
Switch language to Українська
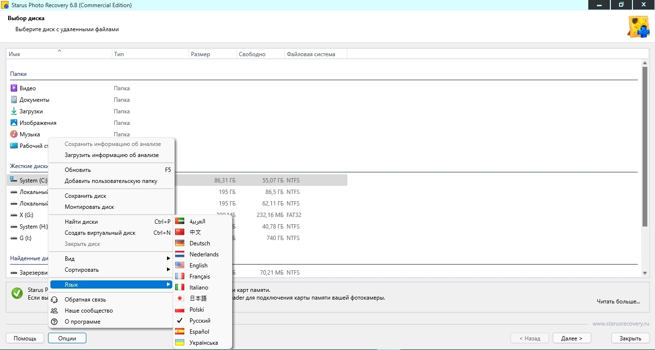[202, 343]
